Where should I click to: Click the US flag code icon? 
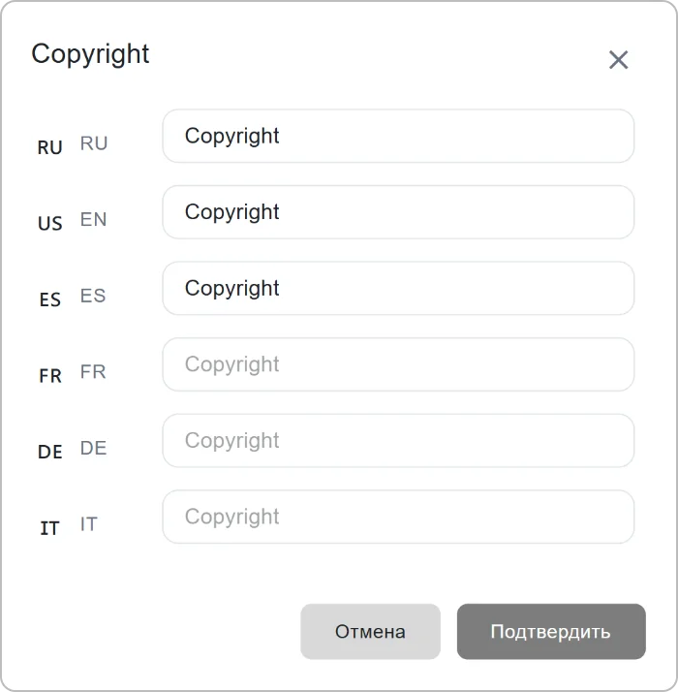(49, 223)
